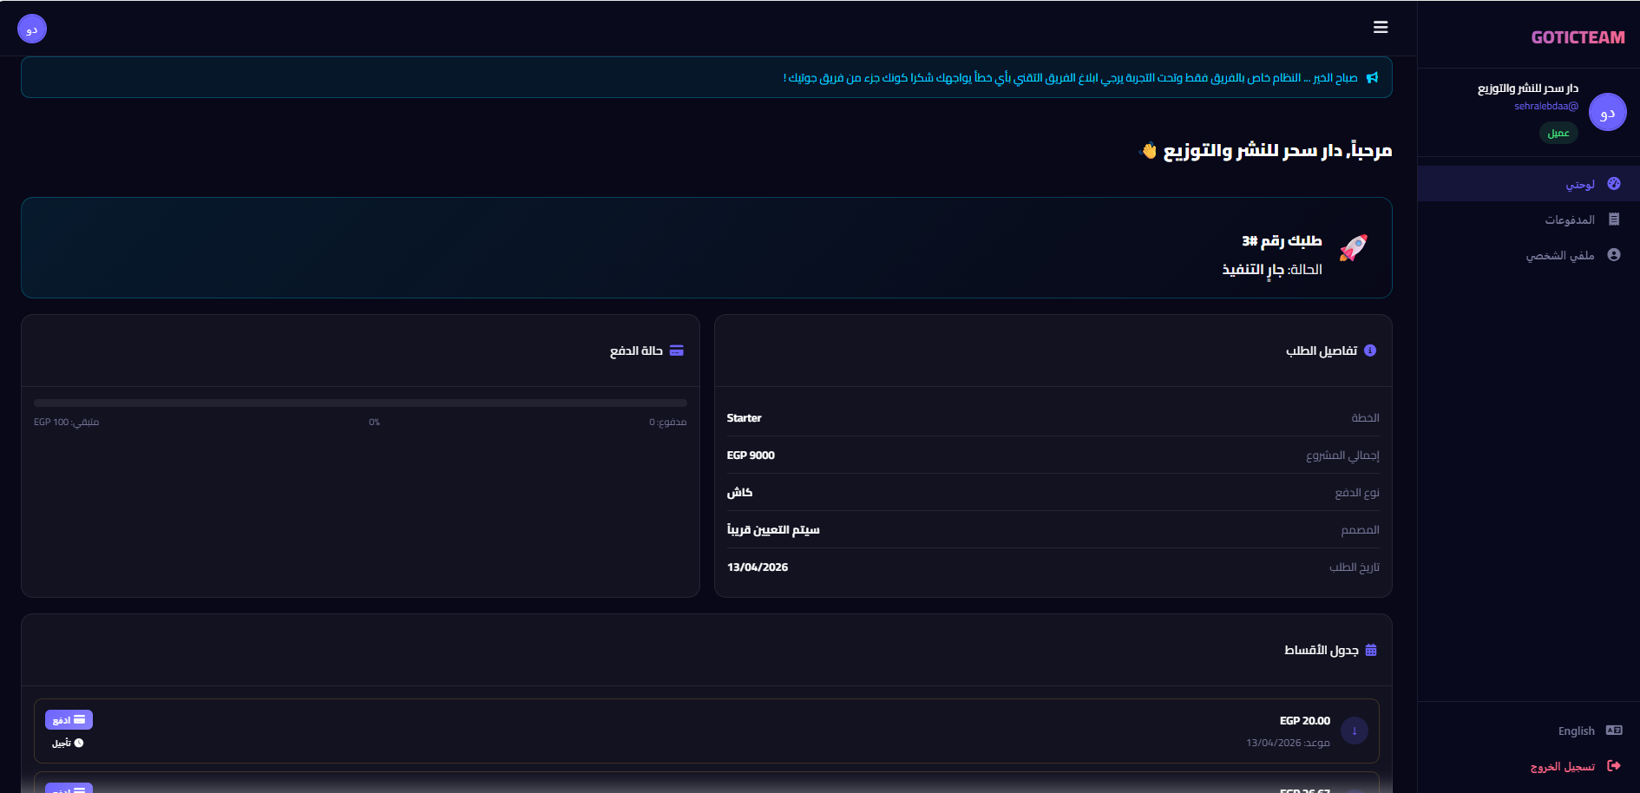The height and width of the screenshot is (793, 1640).
Task: Click the user icon beside ملفي الشخصي
Action: click(x=1614, y=255)
